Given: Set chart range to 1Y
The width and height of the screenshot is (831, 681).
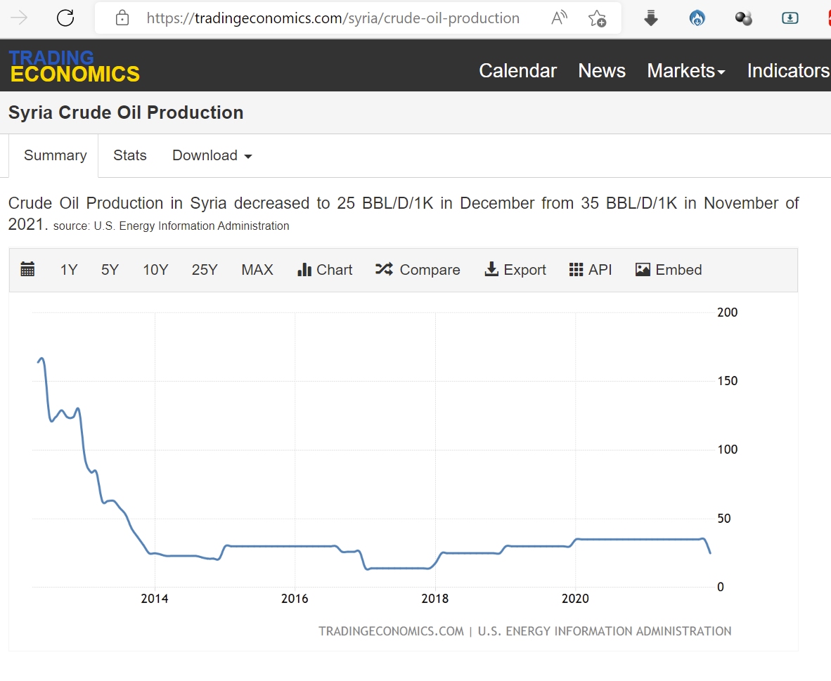Looking at the screenshot, I should [69, 270].
